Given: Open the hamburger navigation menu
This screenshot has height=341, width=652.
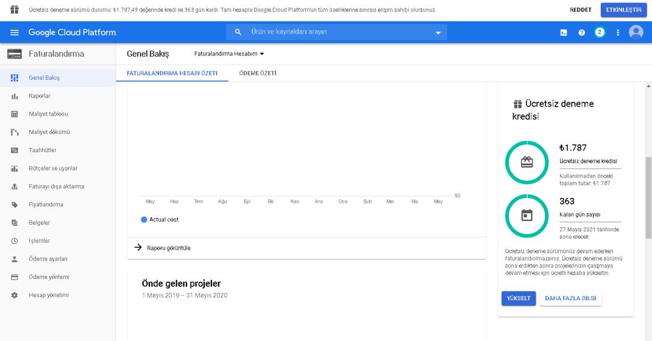Looking at the screenshot, I should 15,32.
